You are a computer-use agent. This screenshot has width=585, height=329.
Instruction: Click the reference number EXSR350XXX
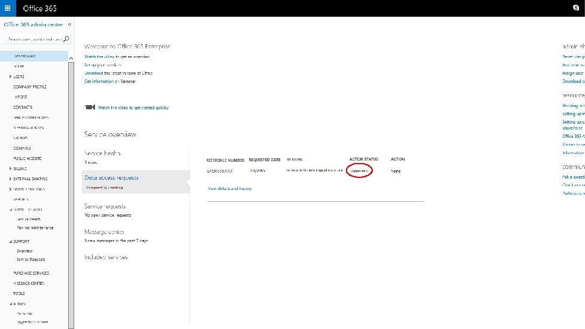click(220, 171)
